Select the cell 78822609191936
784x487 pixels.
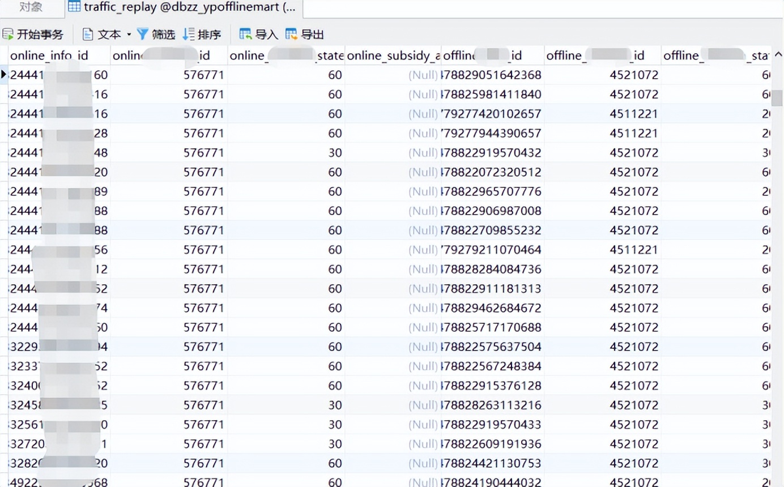pos(493,444)
